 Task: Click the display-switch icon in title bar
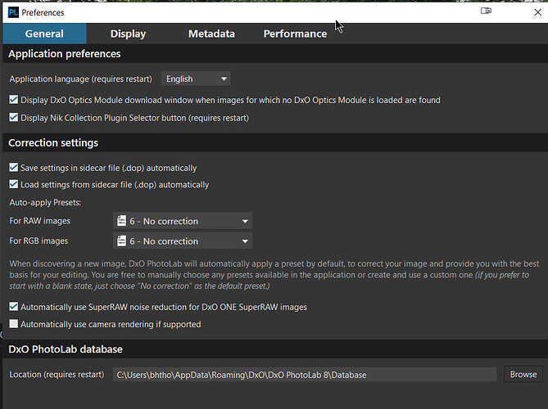point(486,11)
